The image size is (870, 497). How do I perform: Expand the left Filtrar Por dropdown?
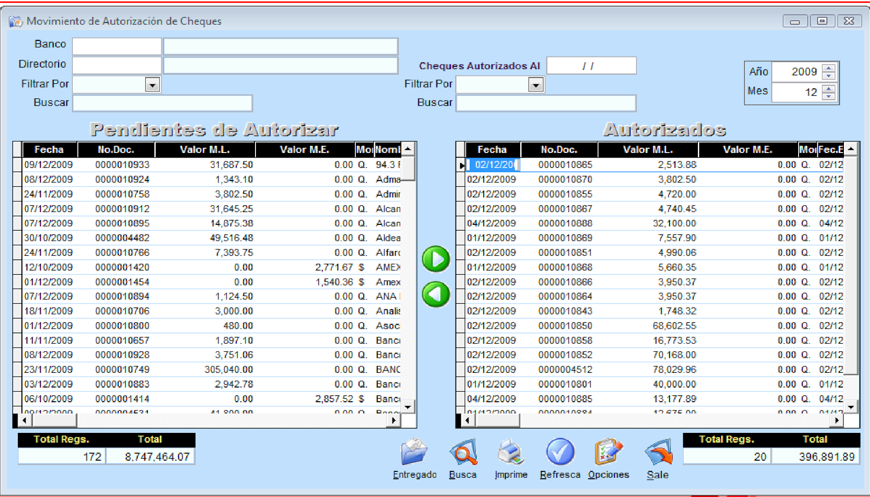tap(152, 85)
